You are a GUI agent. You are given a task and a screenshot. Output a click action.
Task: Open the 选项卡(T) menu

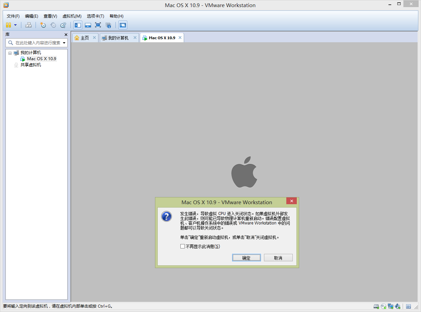[x=95, y=16]
